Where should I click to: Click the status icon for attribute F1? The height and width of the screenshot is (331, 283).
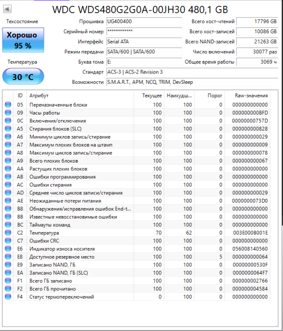click(x=8, y=281)
